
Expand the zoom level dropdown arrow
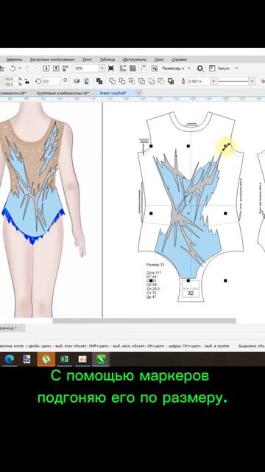pyautogui.click(x=102, y=69)
